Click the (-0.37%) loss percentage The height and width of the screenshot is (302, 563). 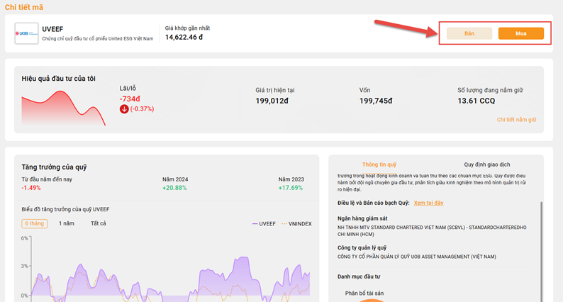[x=143, y=108]
